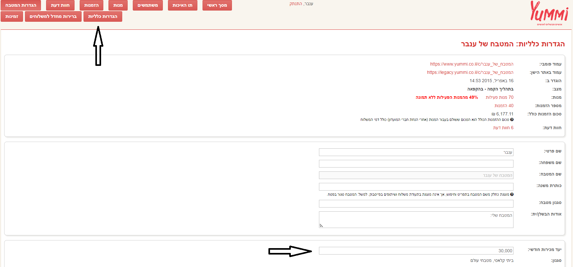Image resolution: width=573 pixels, height=267 pixels.
Task: Log out via the התנתק link
Action: coord(296,4)
